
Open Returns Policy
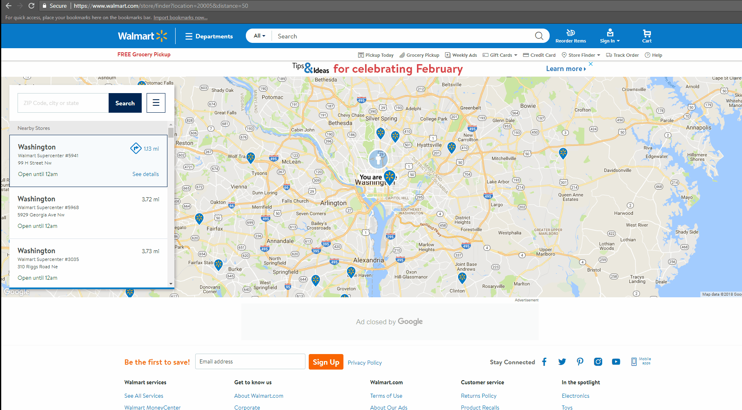tap(479, 396)
